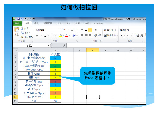This screenshot has height=119, width=158.
Task: Select row 12 header
Action: click(15, 97)
